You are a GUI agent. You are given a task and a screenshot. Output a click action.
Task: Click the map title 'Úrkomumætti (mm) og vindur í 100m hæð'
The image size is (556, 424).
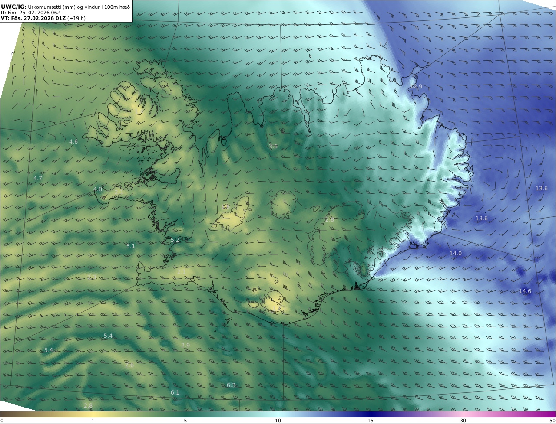(x=79, y=7)
